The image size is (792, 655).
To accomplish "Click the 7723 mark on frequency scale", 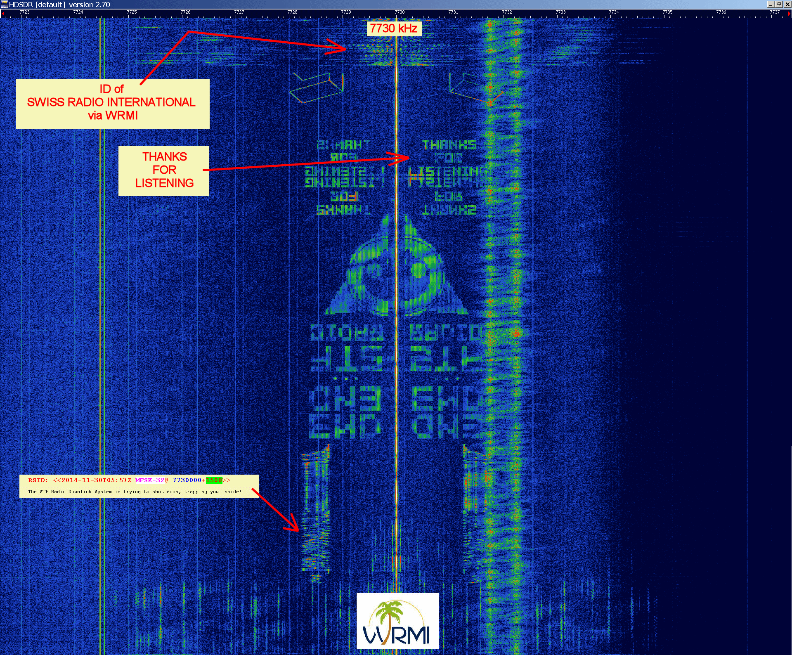I will (25, 12).
